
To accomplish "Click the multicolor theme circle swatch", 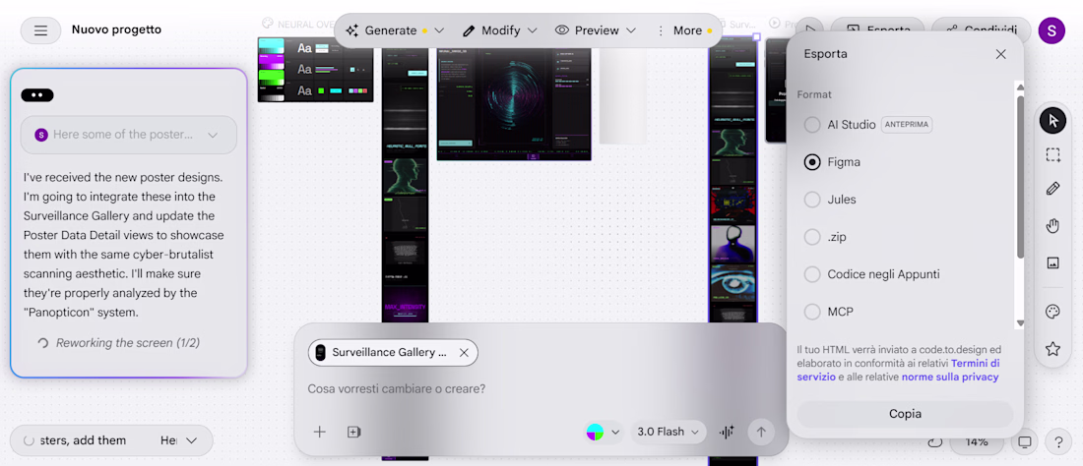I will (x=595, y=433).
